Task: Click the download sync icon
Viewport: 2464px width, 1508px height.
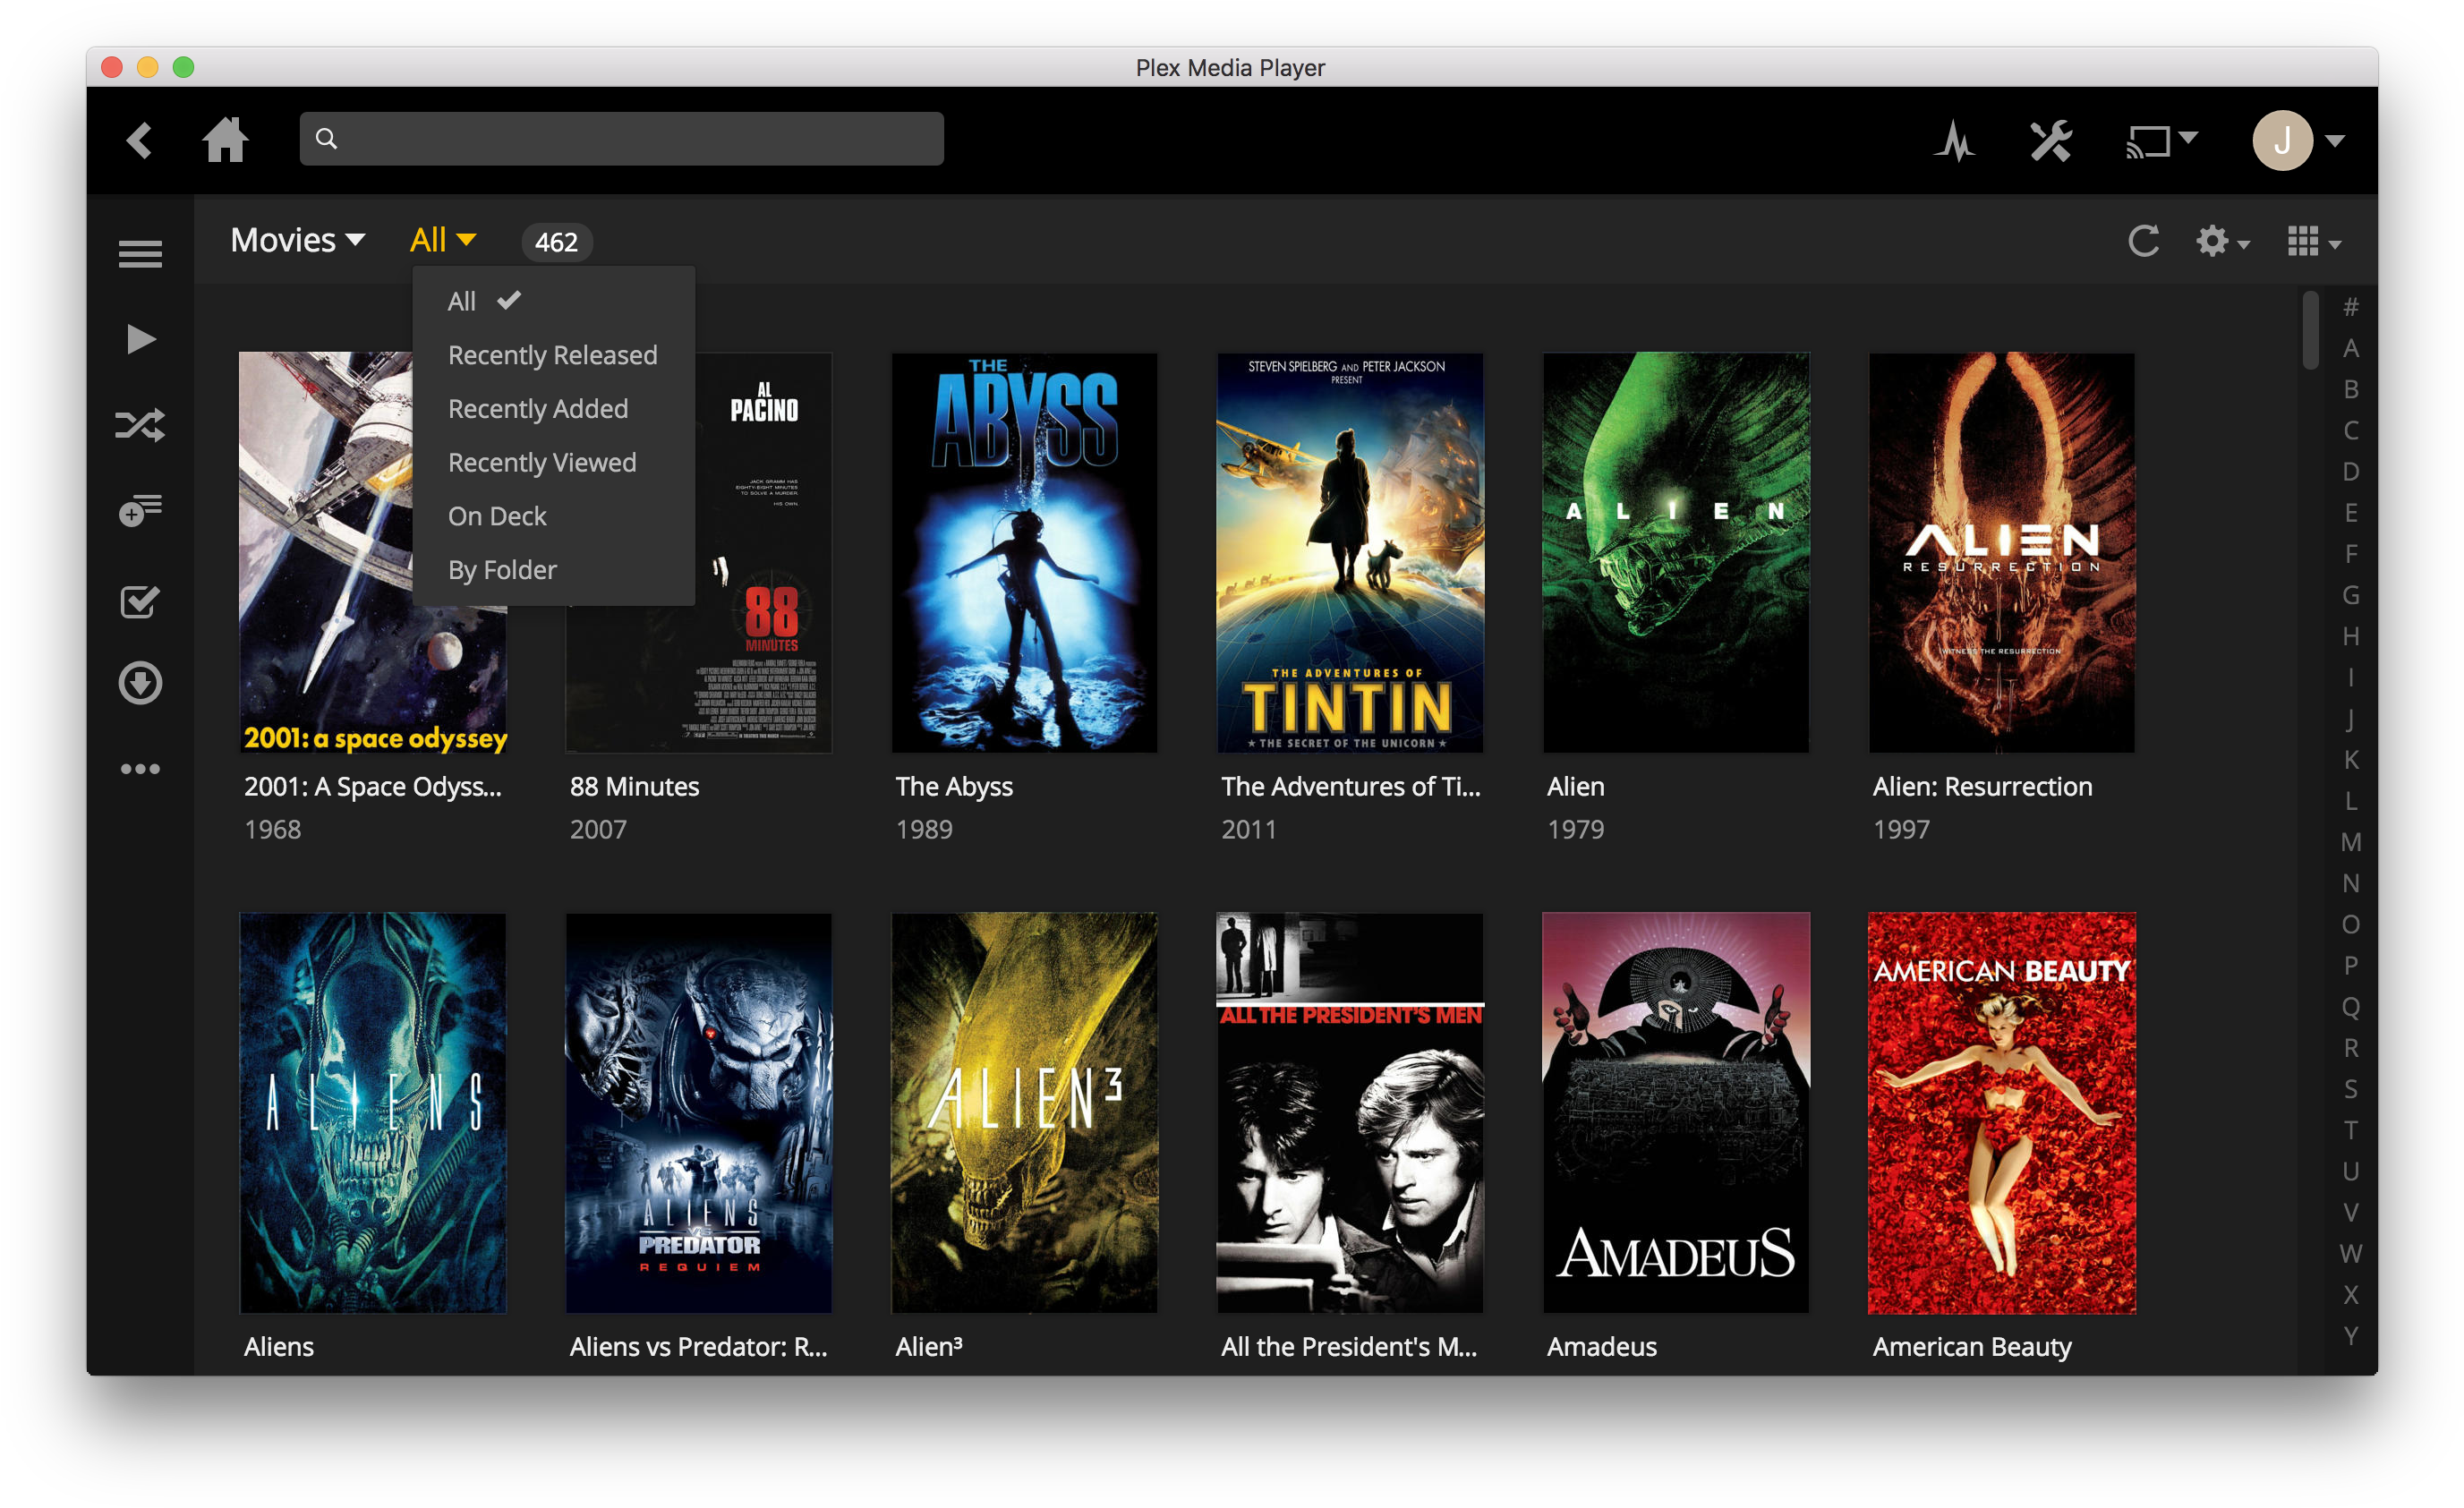Action: 140,683
